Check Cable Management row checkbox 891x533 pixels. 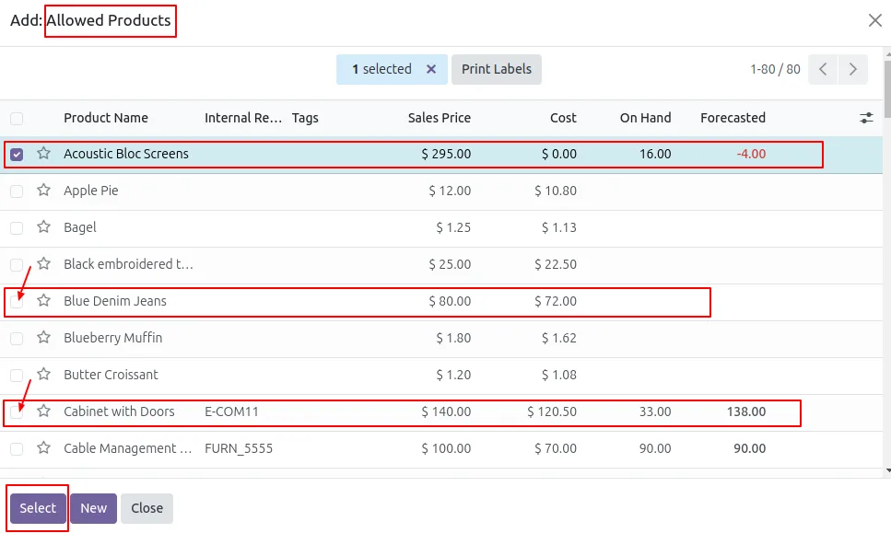point(17,449)
